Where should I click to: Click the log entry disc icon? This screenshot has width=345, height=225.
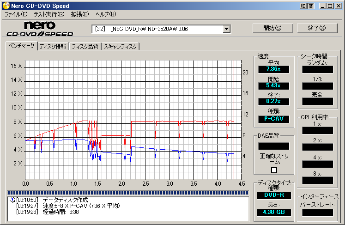(x=12, y=200)
